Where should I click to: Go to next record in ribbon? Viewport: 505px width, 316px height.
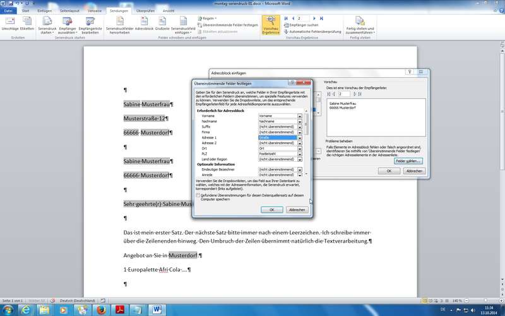click(314, 18)
